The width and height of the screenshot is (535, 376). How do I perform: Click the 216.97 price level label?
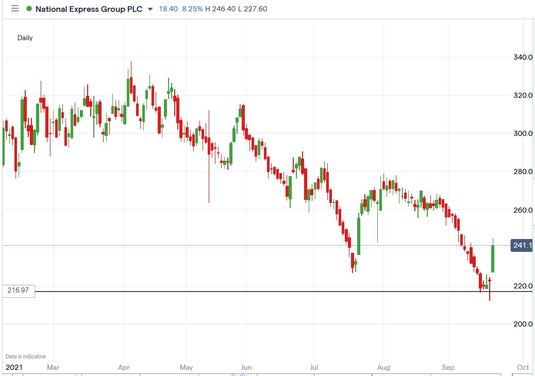17,291
